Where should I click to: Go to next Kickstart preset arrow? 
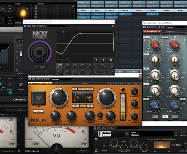(104, 60)
